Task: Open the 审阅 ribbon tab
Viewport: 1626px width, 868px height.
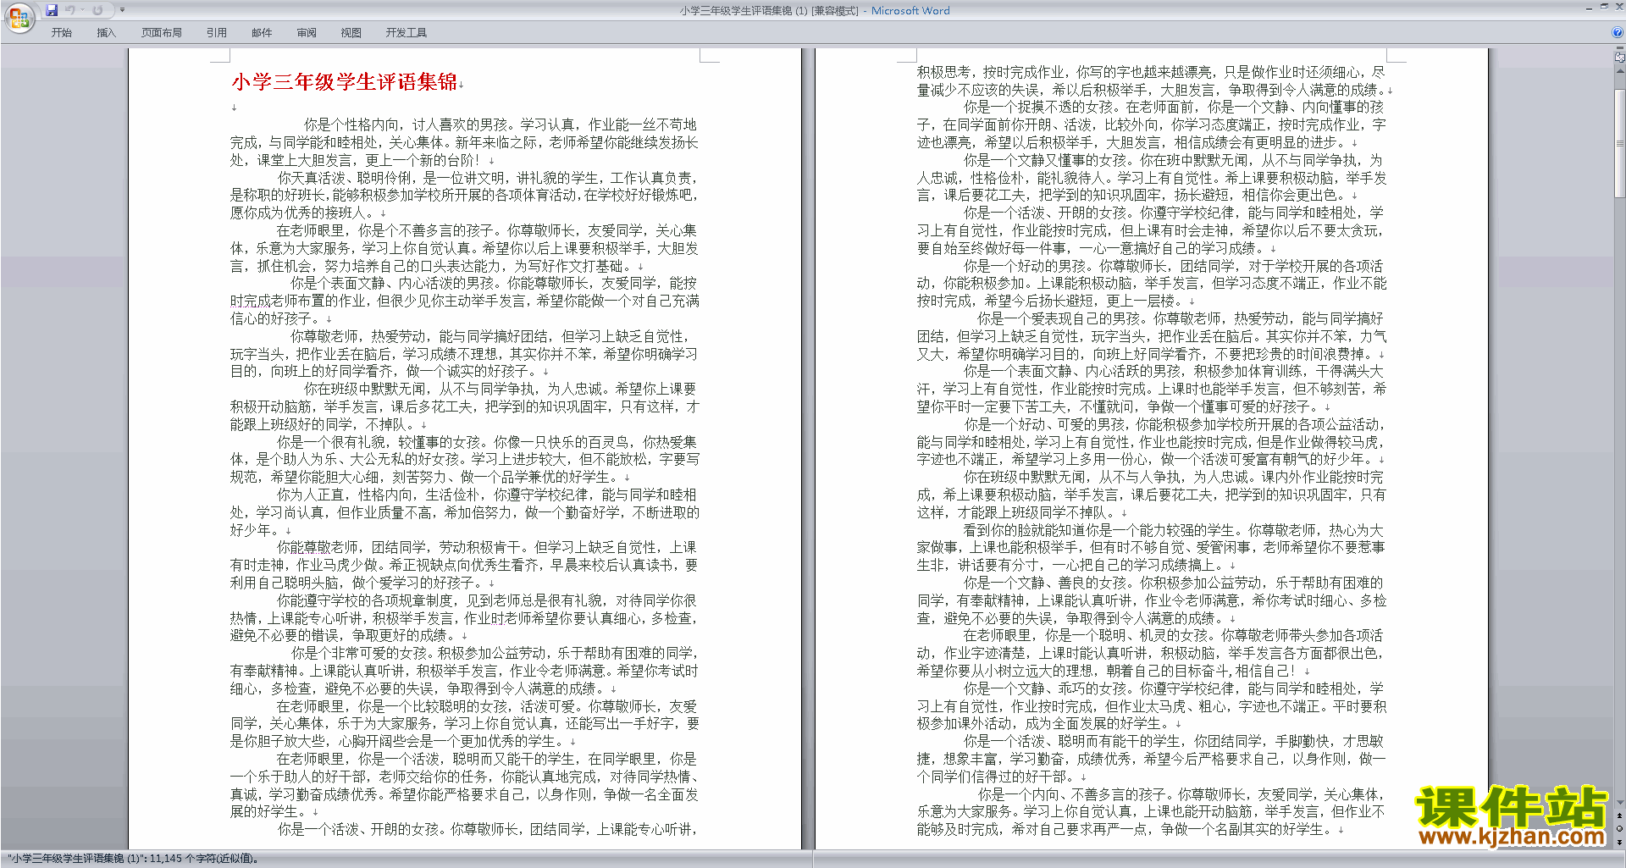Action: 307,33
